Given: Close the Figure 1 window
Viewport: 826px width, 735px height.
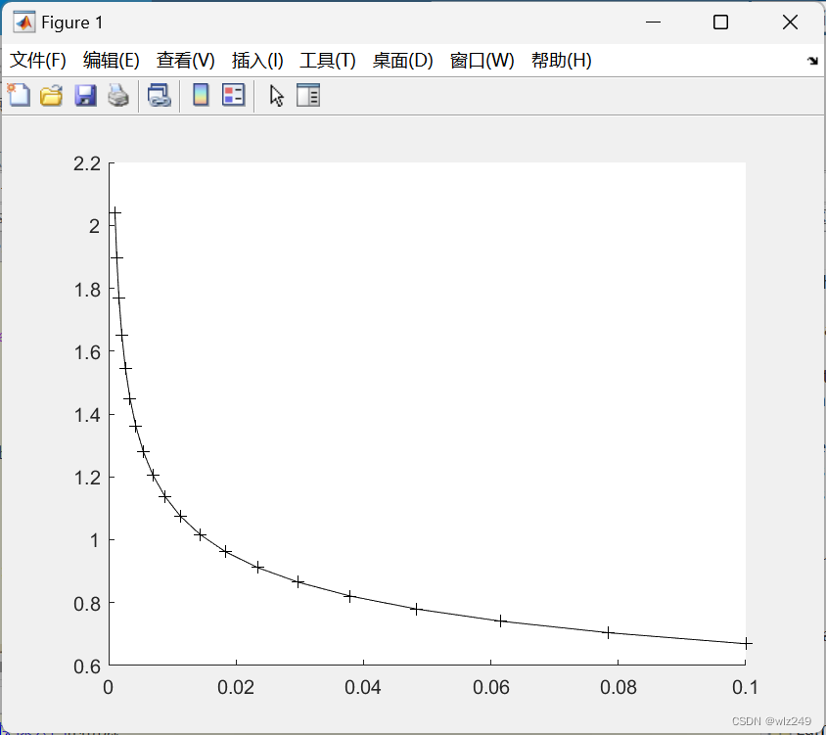Looking at the screenshot, I should (x=790, y=23).
